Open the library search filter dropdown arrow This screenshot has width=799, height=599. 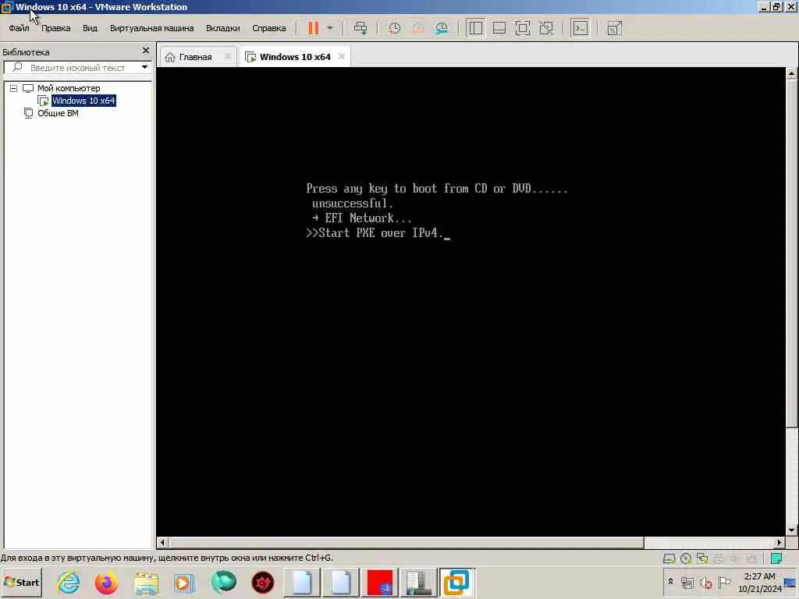pyautogui.click(x=144, y=67)
